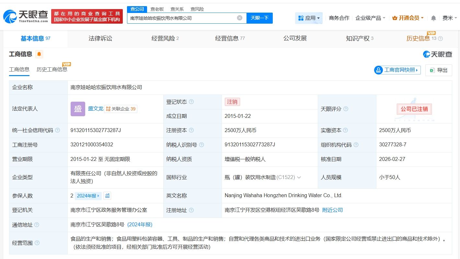Click the legal representative avatar 盛
The image size is (460, 259).
pyautogui.click(x=78, y=109)
